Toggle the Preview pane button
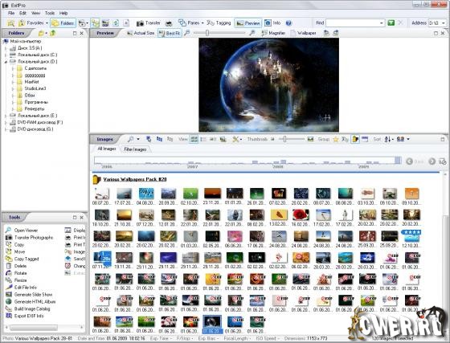Viewport: 450px width, 343px height. pyautogui.click(x=248, y=23)
